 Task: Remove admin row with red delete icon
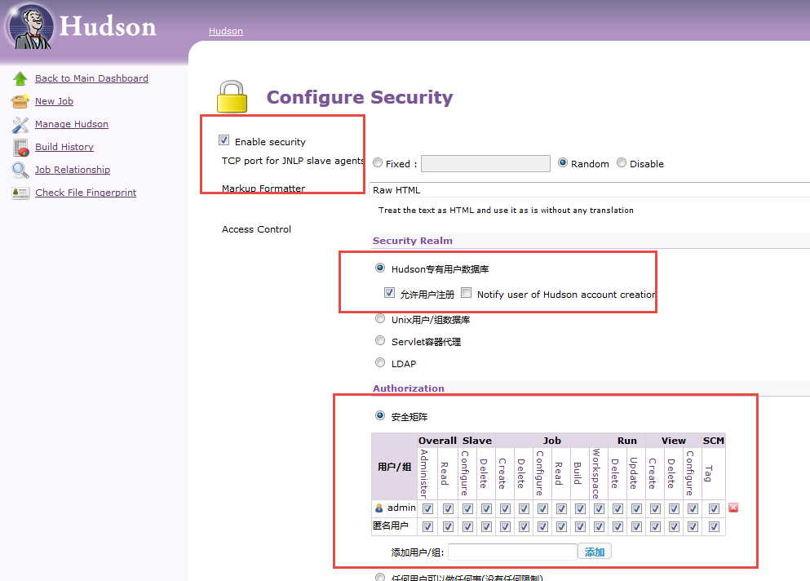click(x=733, y=508)
